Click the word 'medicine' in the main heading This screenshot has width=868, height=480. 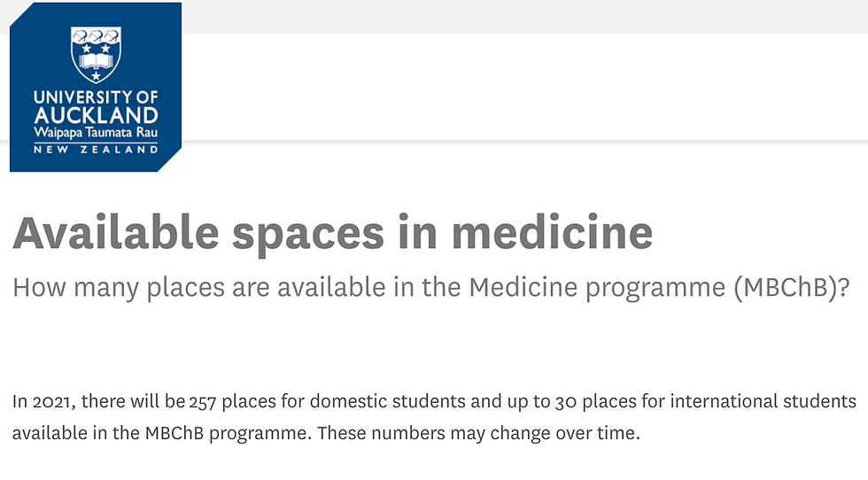[x=553, y=232]
